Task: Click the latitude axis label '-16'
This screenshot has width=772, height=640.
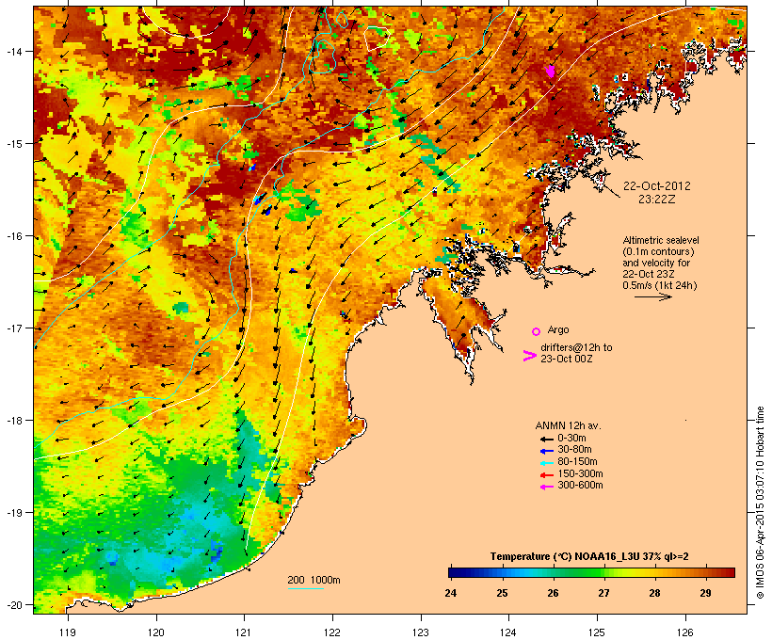Action: tap(13, 236)
